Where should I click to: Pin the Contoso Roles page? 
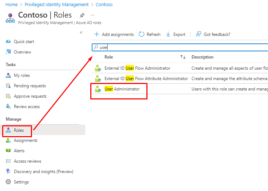pyautogui.click(x=82, y=15)
